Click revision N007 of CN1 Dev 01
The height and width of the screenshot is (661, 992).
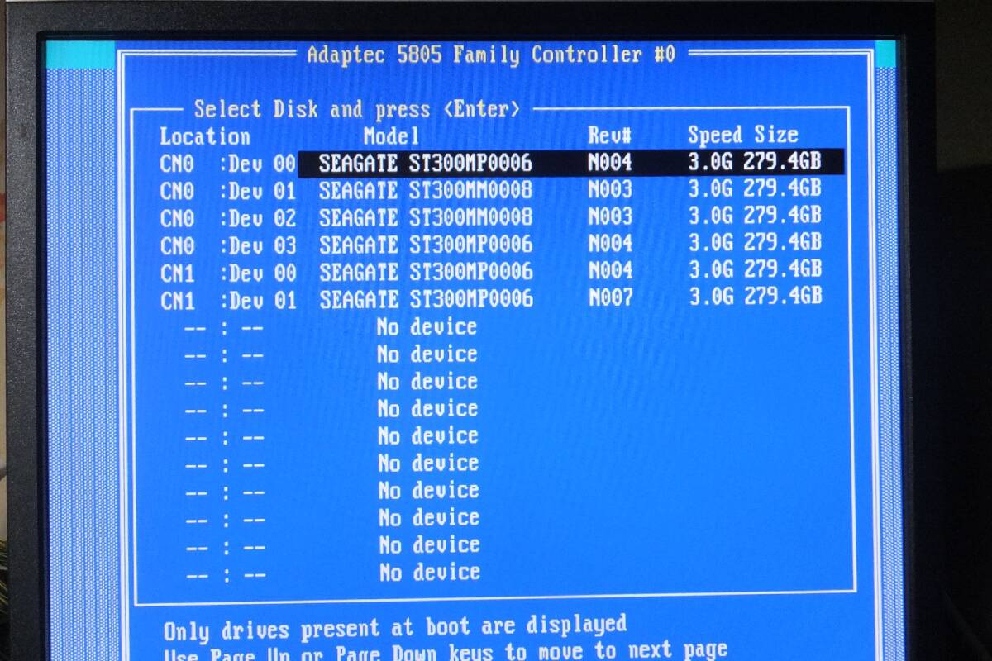(611, 298)
